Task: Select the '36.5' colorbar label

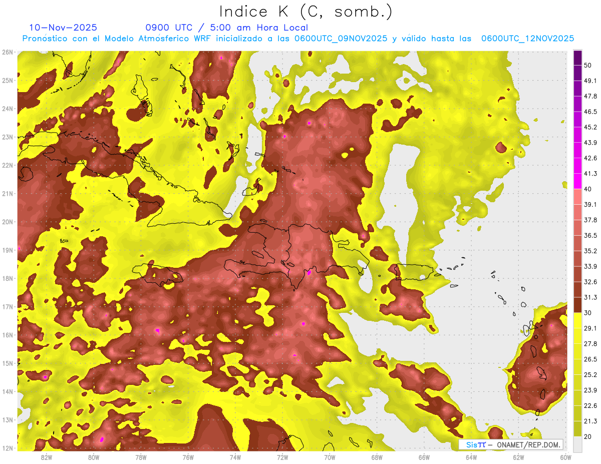Action: (x=590, y=235)
